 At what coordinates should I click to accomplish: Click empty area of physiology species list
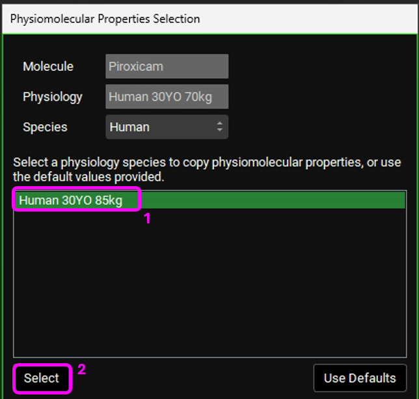pyautogui.click(x=208, y=286)
